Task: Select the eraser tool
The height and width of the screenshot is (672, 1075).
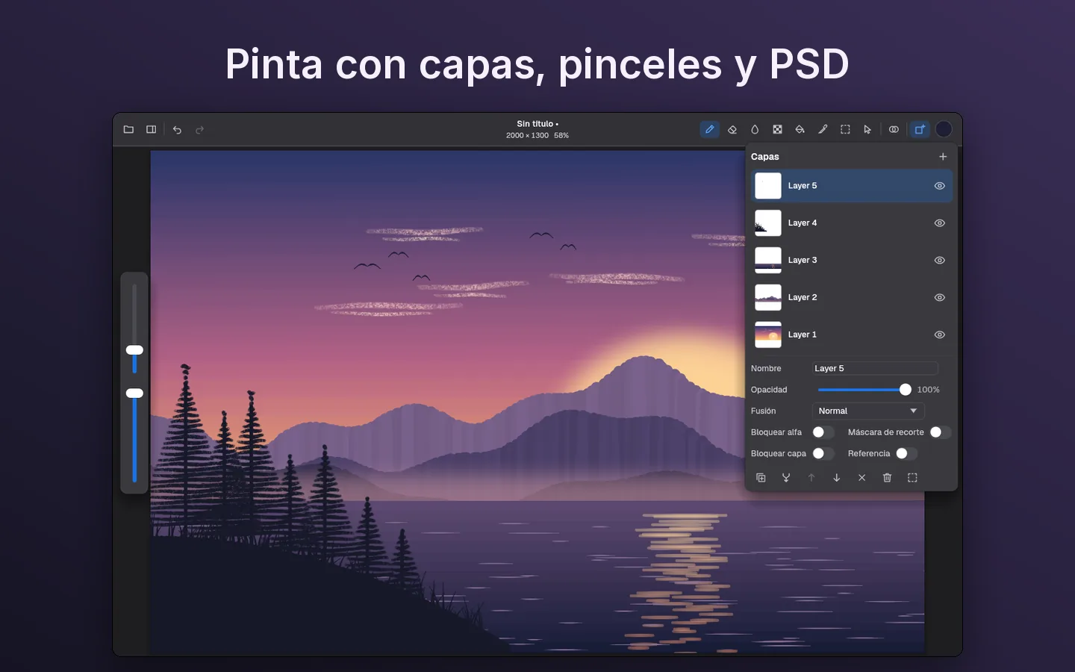Action: (732, 129)
